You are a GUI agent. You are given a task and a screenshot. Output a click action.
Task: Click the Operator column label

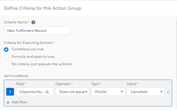click(63, 84)
